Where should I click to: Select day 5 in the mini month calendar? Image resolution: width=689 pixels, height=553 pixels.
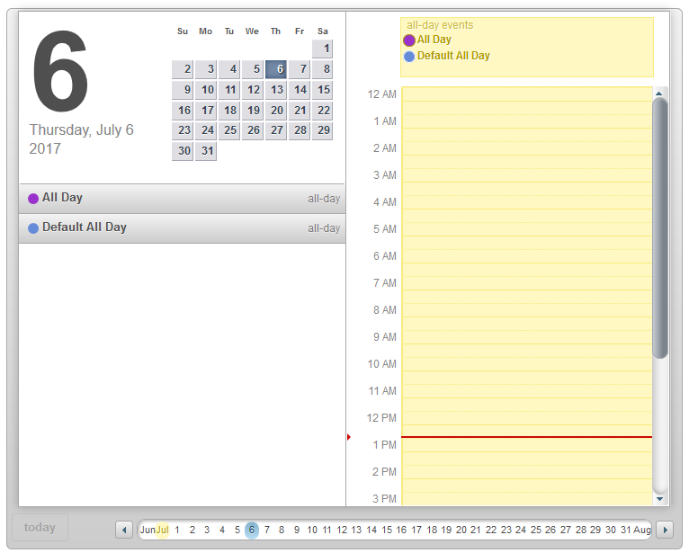click(252, 69)
